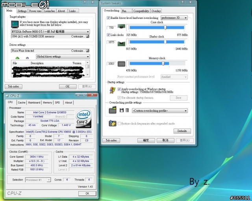Image resolution: width=252 pixels, height=201 pixels.
Task: Click the CPU-Z title bar icon
Action: (7, 96)
